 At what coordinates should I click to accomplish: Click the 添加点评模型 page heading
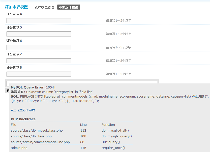16,7
